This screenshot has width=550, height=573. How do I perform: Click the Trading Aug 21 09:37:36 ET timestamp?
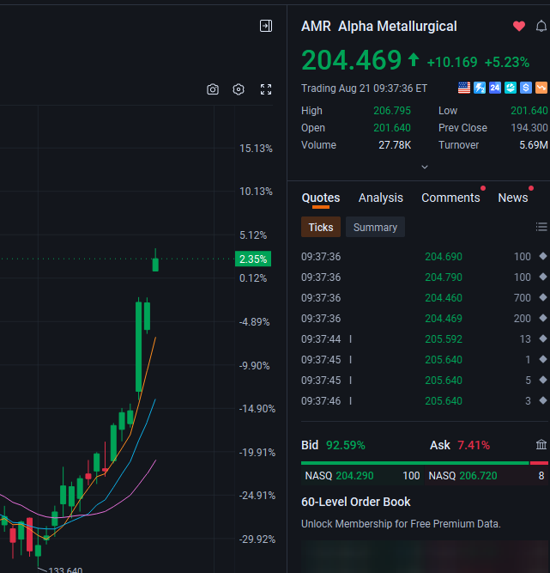(x=364, y=88)
